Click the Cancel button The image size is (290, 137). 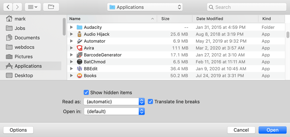click(241, 130)
